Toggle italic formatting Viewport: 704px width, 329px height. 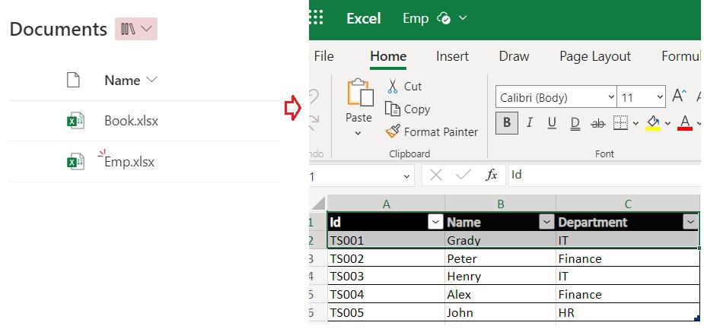530,123
